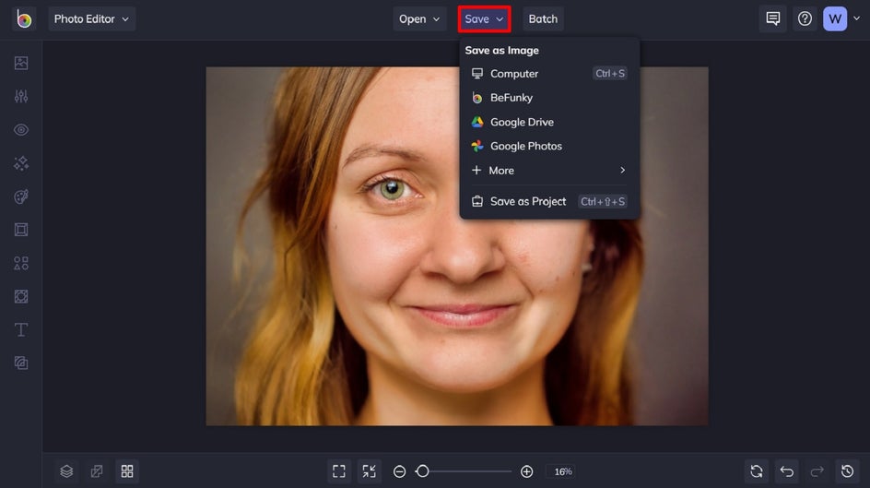
Task: Click the shrink to fit icon
Action: pyautogui.click(x=369, y=471)
